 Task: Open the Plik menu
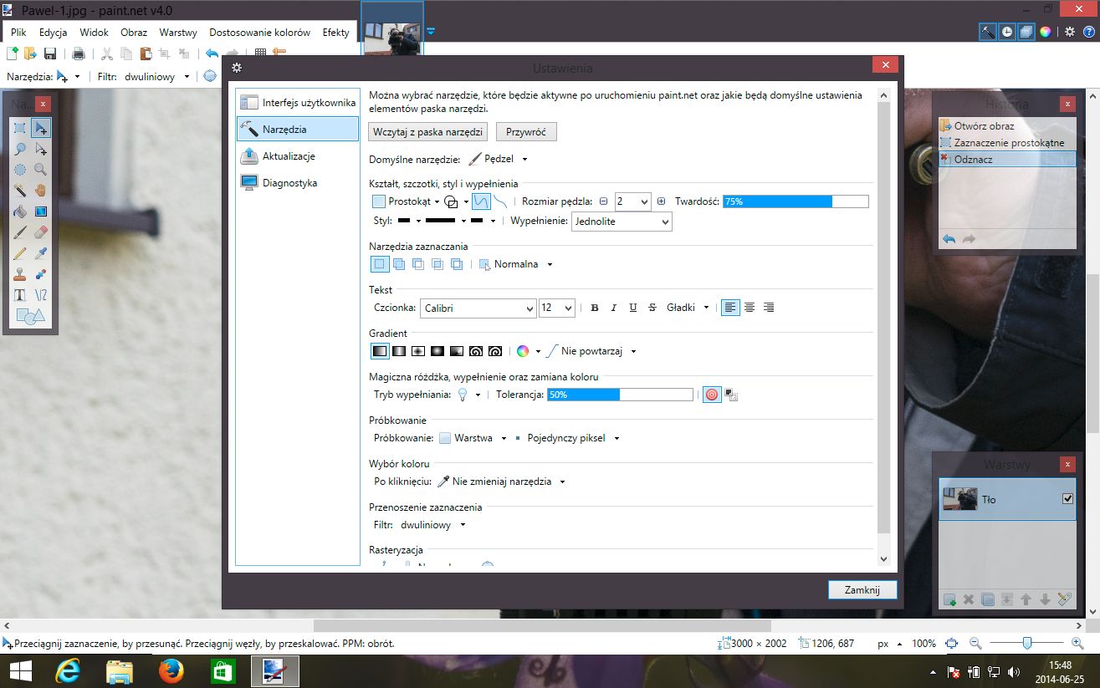tap(19, 33)
